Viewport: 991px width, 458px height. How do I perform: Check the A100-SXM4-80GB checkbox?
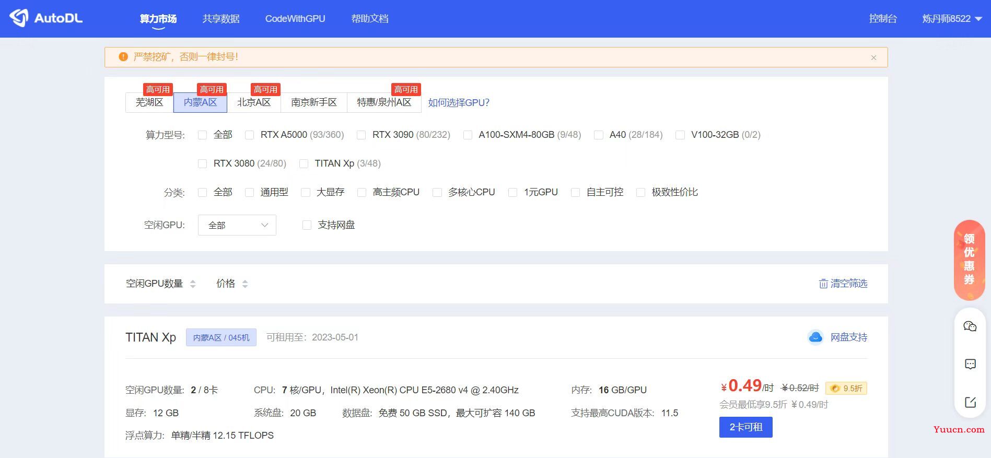click(468, 135)
